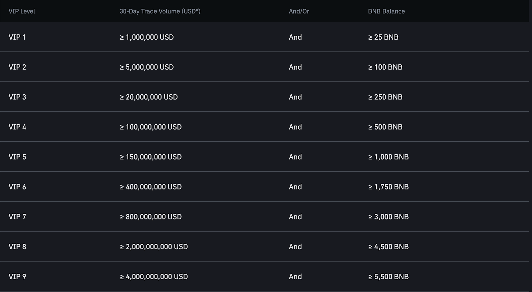532x292 pixels.
Task: Select the VIP 2 row label
Action: [x=17, y=67]
